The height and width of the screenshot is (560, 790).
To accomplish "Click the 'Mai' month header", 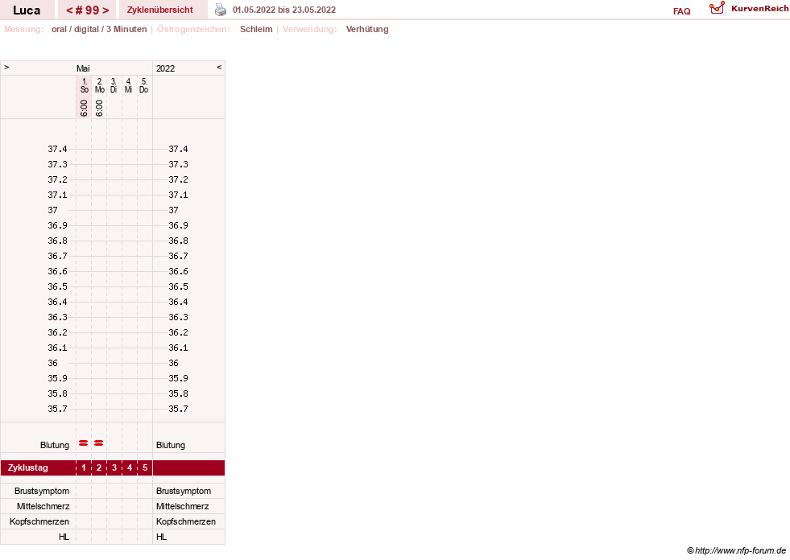I will pyautogui.click(x=83, y=68).
